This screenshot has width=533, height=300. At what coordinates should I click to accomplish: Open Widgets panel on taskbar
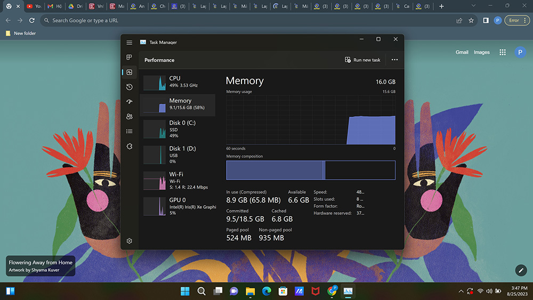tap(10, 291)
